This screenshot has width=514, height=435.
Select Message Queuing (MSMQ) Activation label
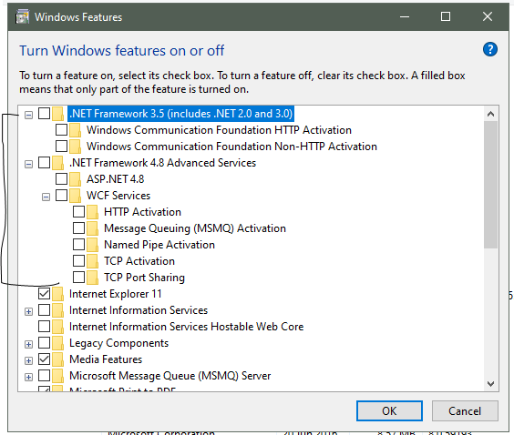pyautogui.click(x=195, y=228)
